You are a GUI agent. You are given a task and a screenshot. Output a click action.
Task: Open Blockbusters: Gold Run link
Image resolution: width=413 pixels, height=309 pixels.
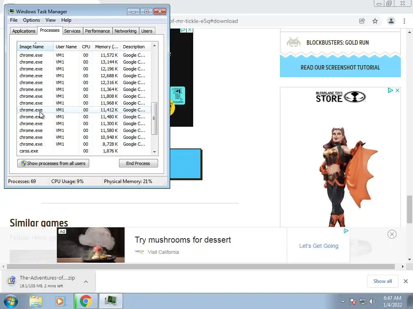(x=338, y=42)
